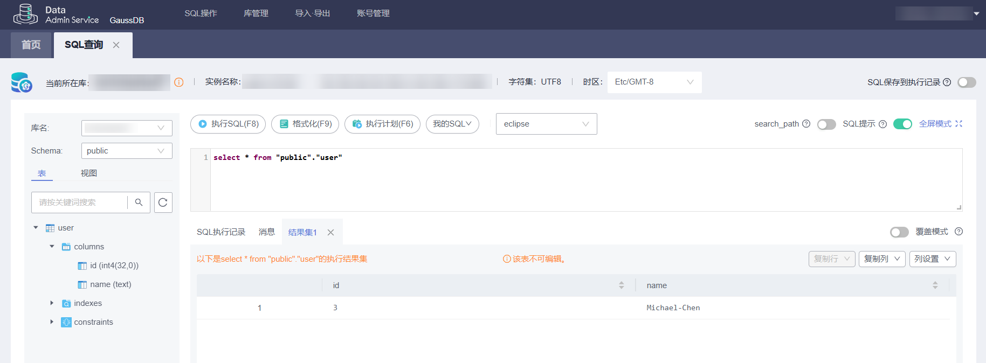Sort results by name column
The width and height of the screenshot is (986, 363).
click(935, 285)
